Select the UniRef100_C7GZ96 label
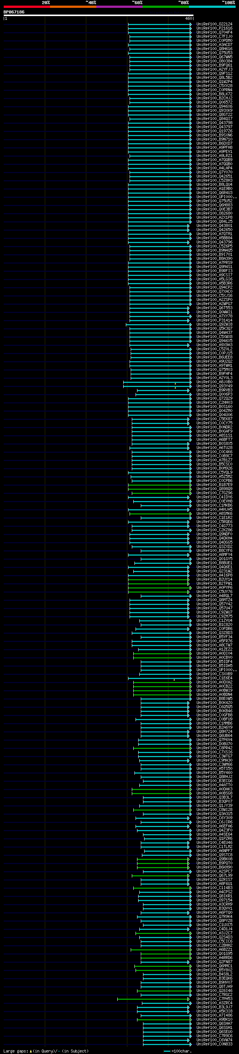 [214, 493]
